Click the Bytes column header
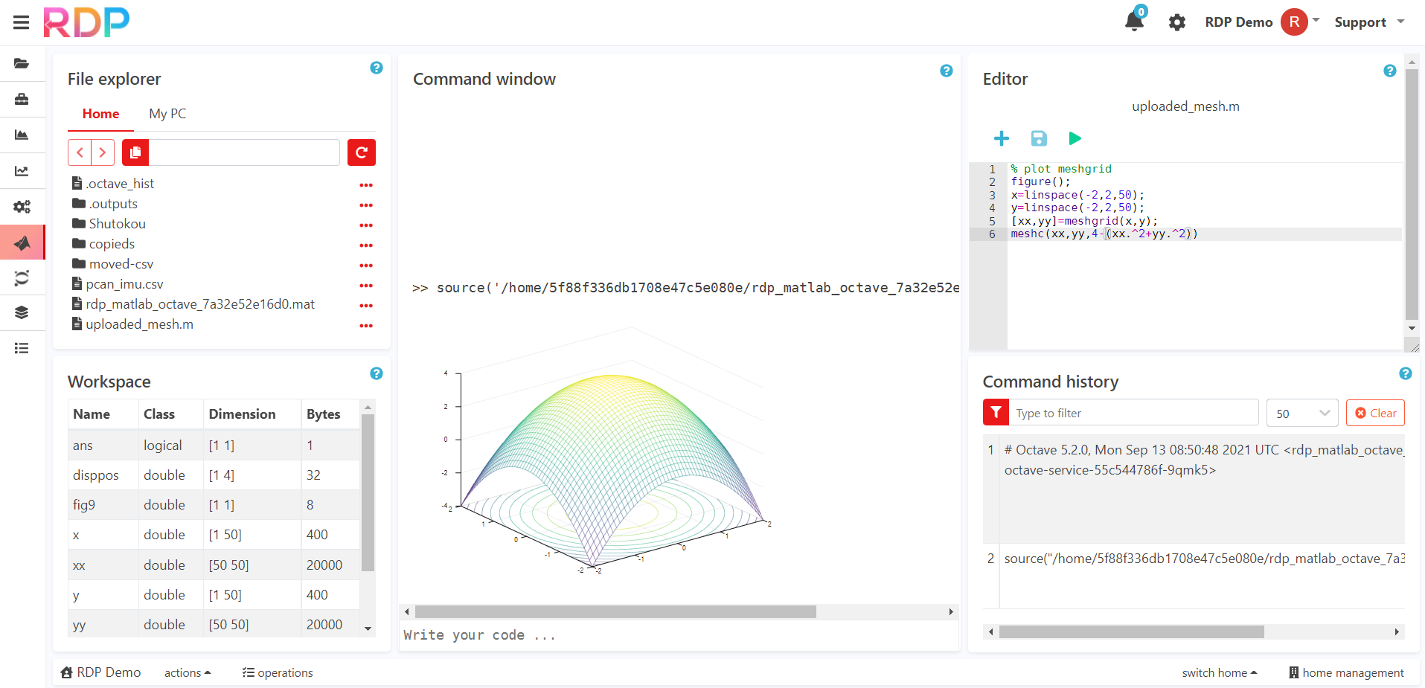The image size is (1425, 688). coord(324,414)
